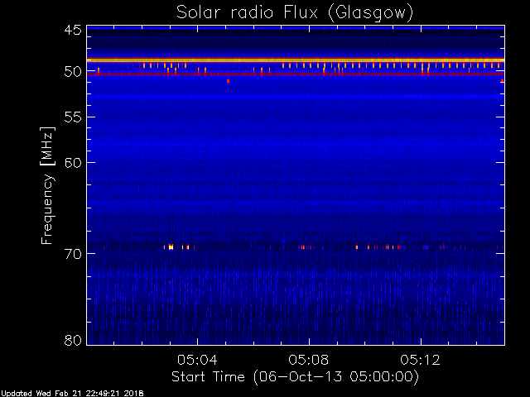This screenshot has height=397, width=530.
Task: Click the isolated red spot below 50 MHz near 05:05
Action: 229,81
